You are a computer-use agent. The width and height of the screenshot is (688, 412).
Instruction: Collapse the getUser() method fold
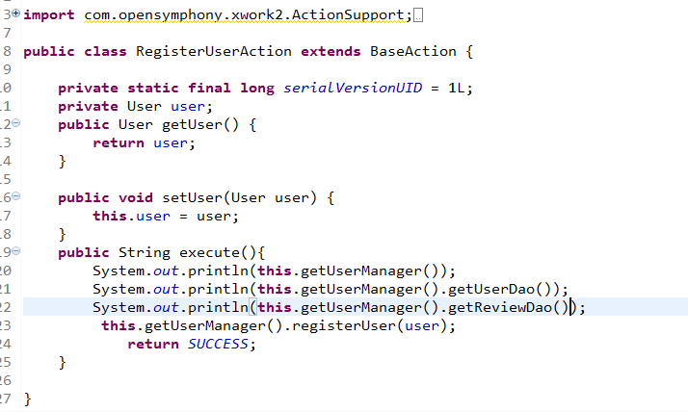(x=15, y=122)
